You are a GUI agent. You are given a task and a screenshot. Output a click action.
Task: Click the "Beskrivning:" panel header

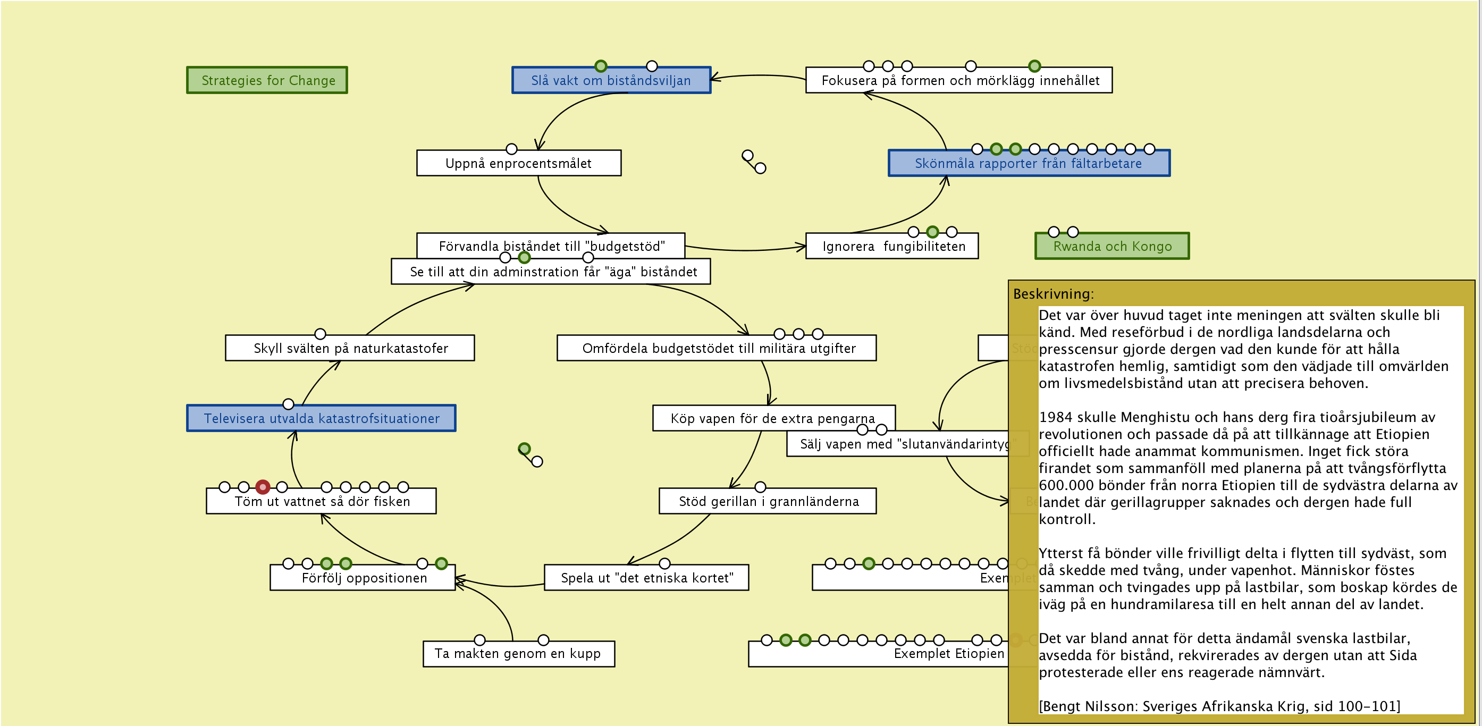(x=1053, y=294)
